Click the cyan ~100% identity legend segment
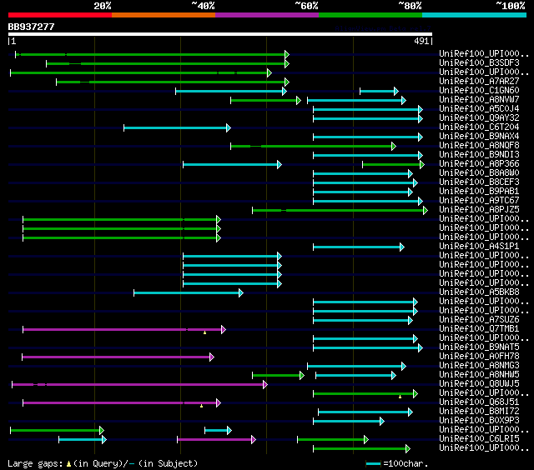 pyautogui.click(x=475, y=15)
